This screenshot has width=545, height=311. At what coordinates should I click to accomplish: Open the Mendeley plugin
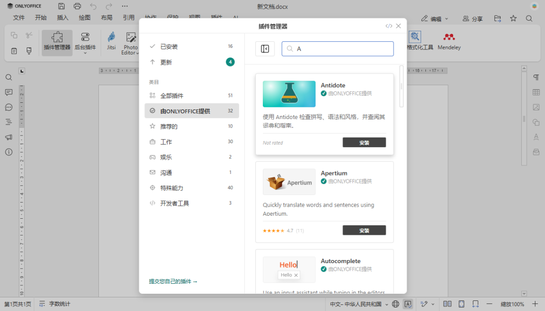[x=449, y=42]
